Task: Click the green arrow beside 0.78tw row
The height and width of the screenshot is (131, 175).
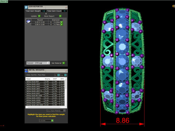Action: tap(62, 24)
